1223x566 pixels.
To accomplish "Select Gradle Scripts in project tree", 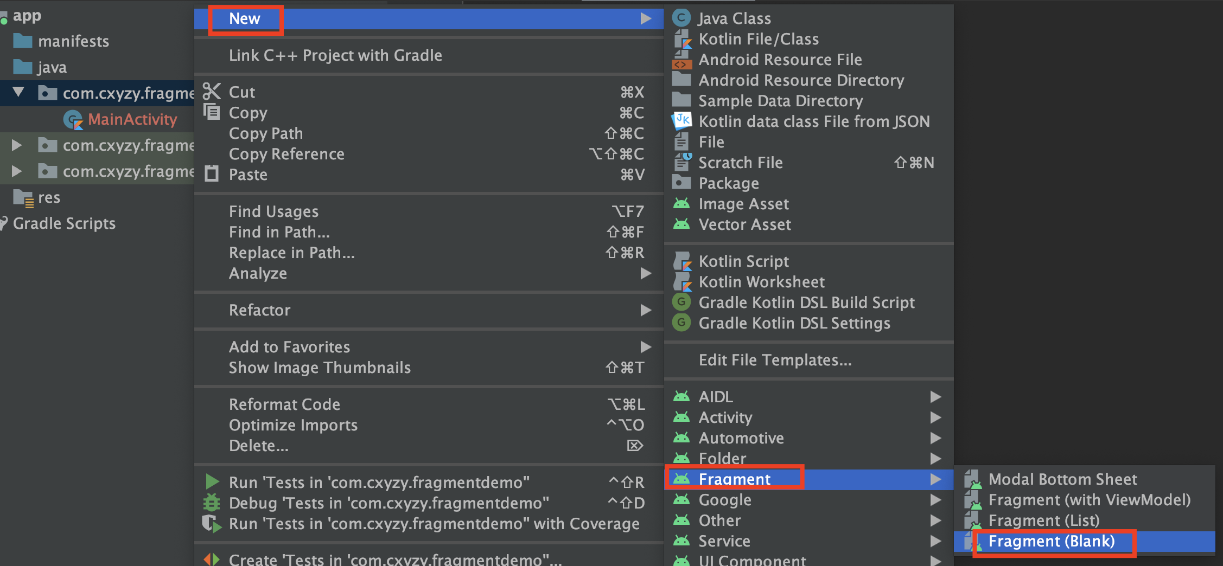I will pyautogui.click(x=64, y=223).
